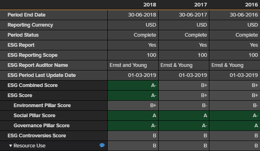Viewport: 260px width, 151px height.
Task: Click ESG Controversies Score row label
Action: (37, 136)
